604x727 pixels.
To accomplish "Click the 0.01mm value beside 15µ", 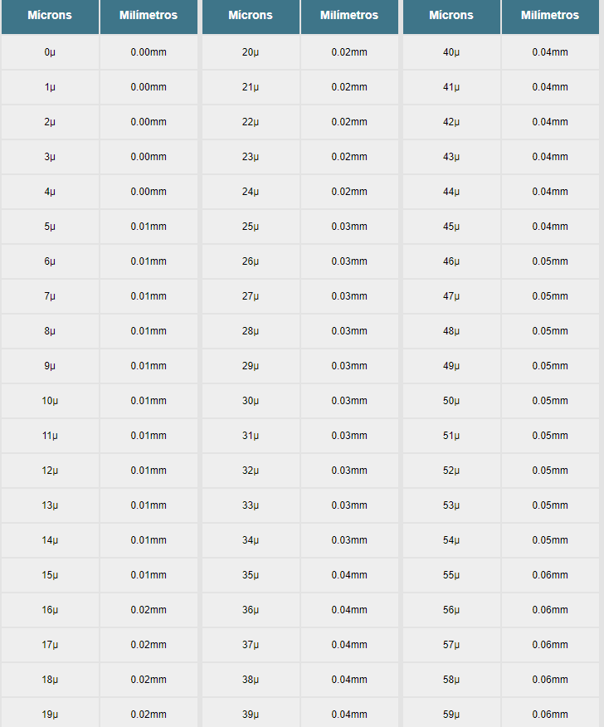I will coord(149,575).
